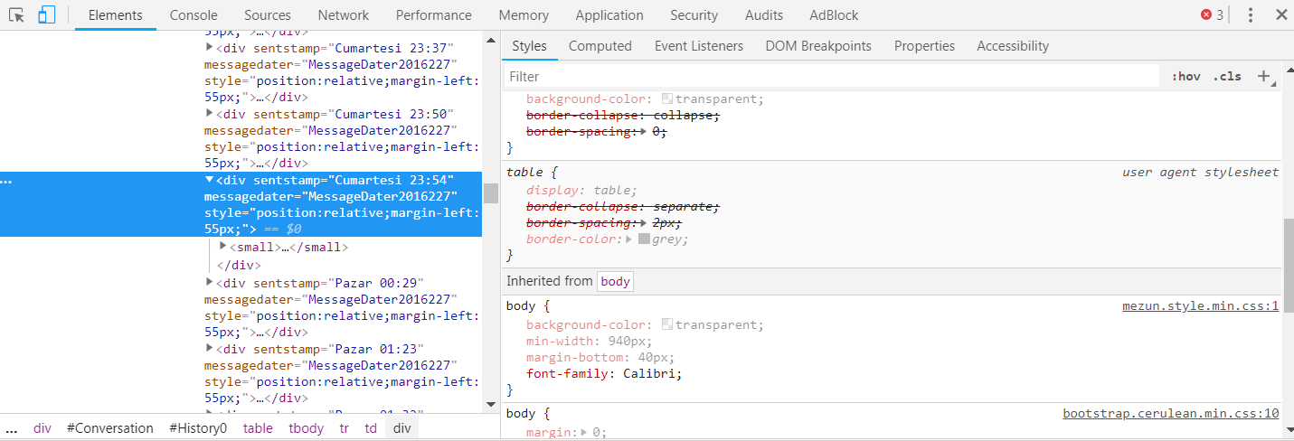Screen dimensions: 1294x441
Task: Select the td breadcrumb
Action: (371, 429)
